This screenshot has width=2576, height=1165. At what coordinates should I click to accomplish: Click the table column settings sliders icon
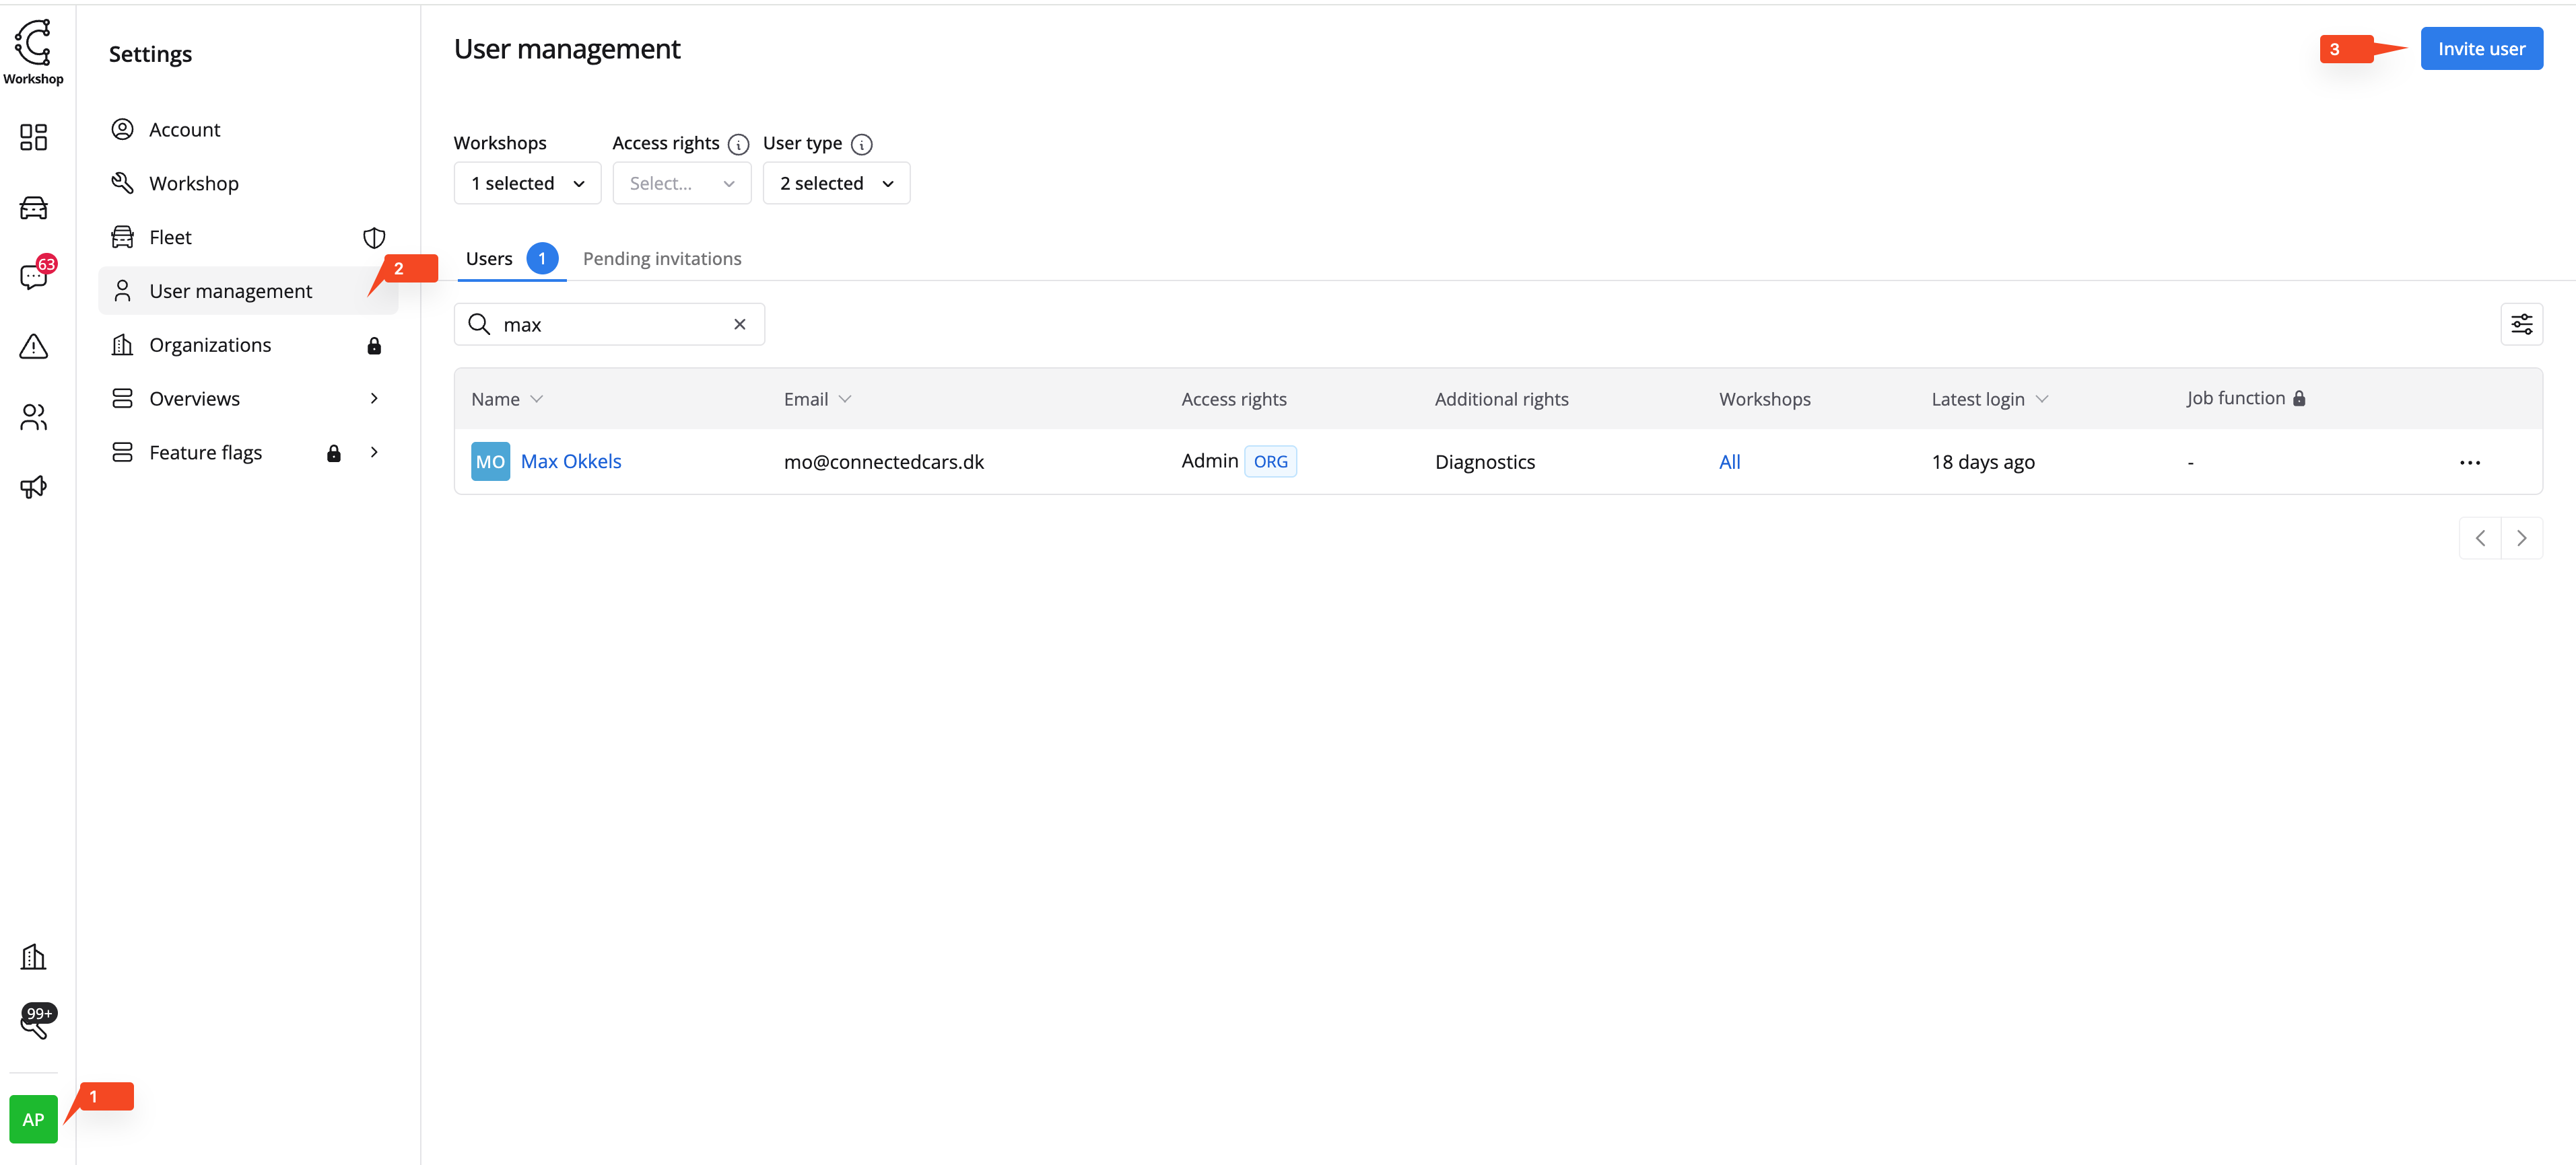tap(2521, 325)
